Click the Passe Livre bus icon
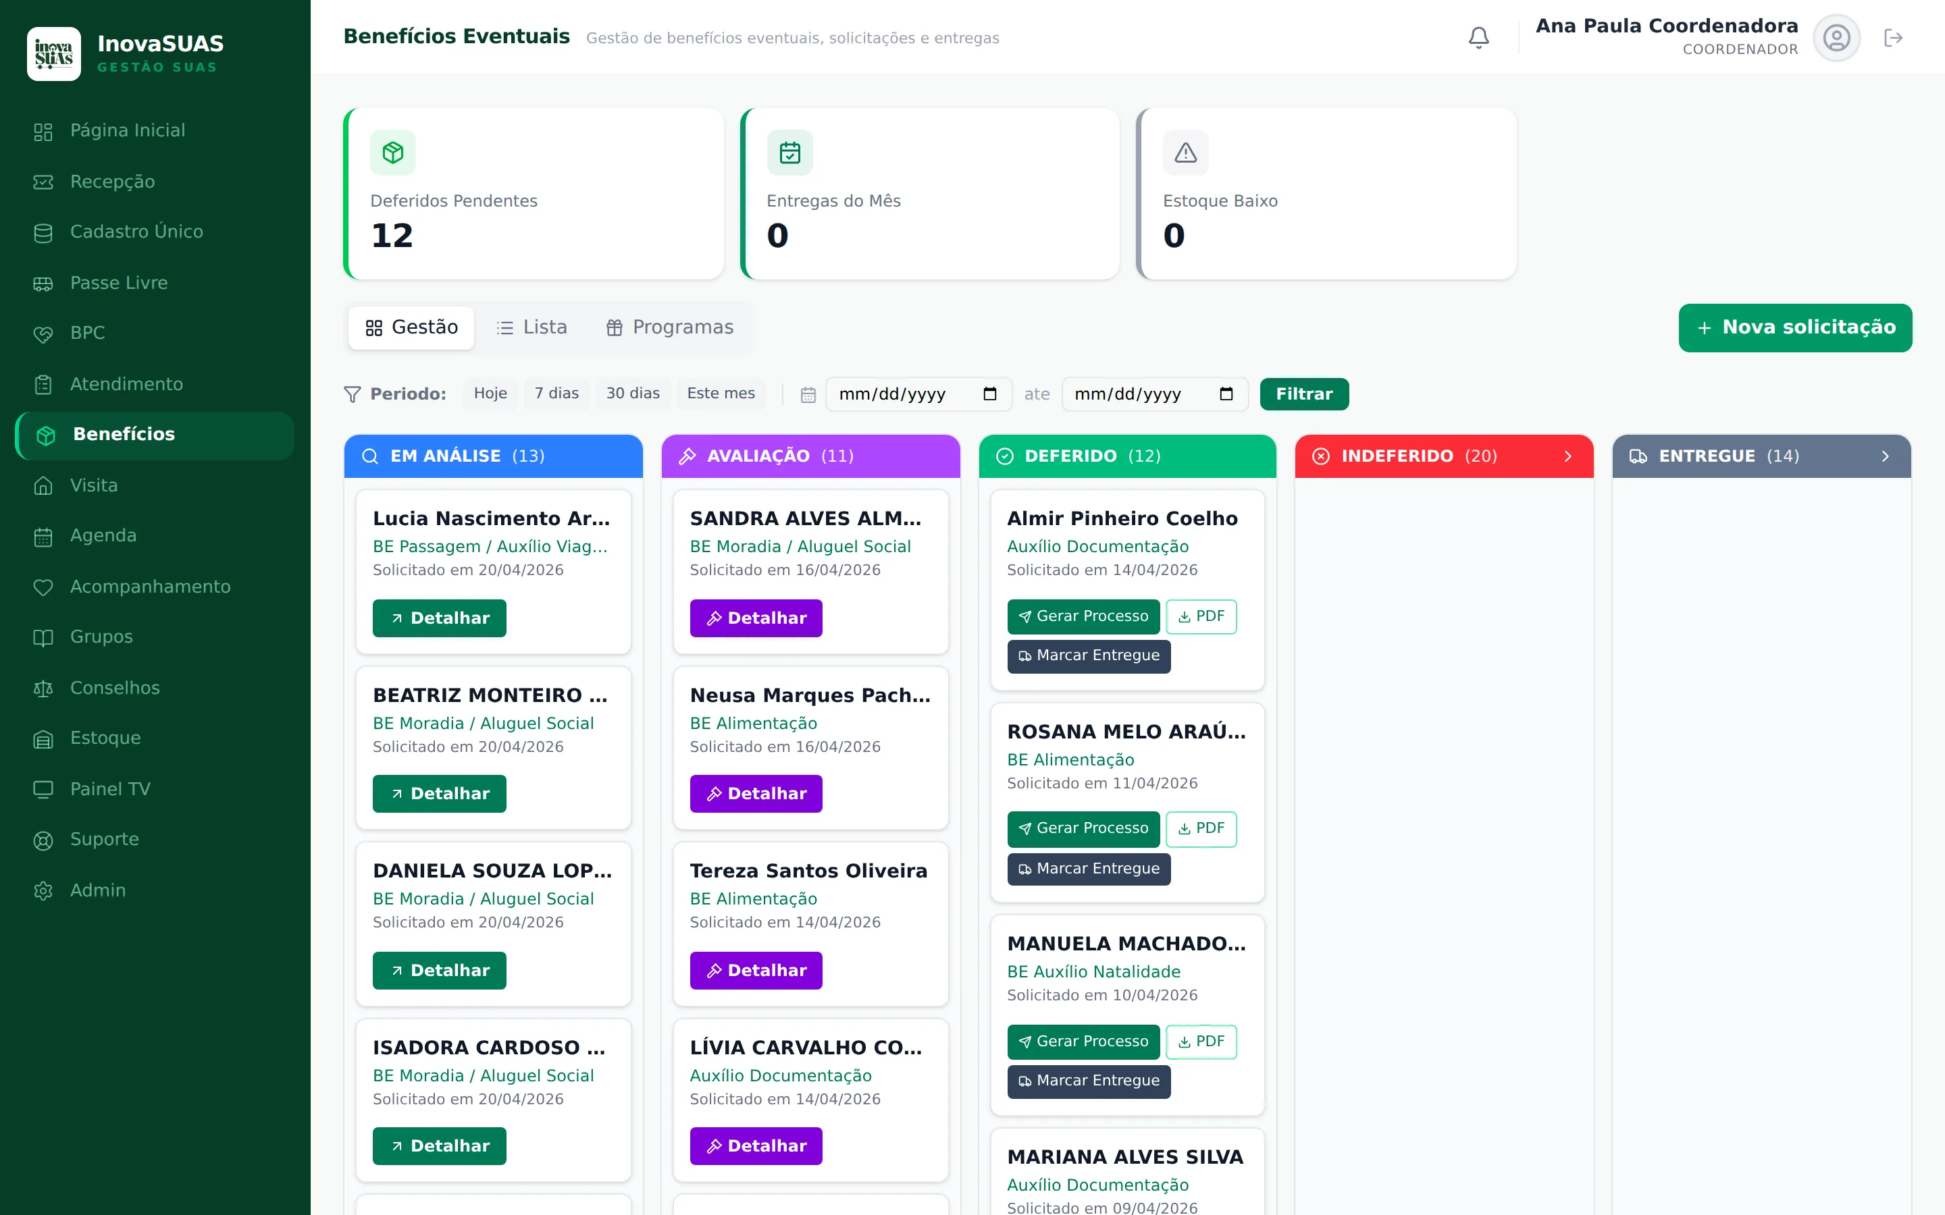 pos(43,283)
